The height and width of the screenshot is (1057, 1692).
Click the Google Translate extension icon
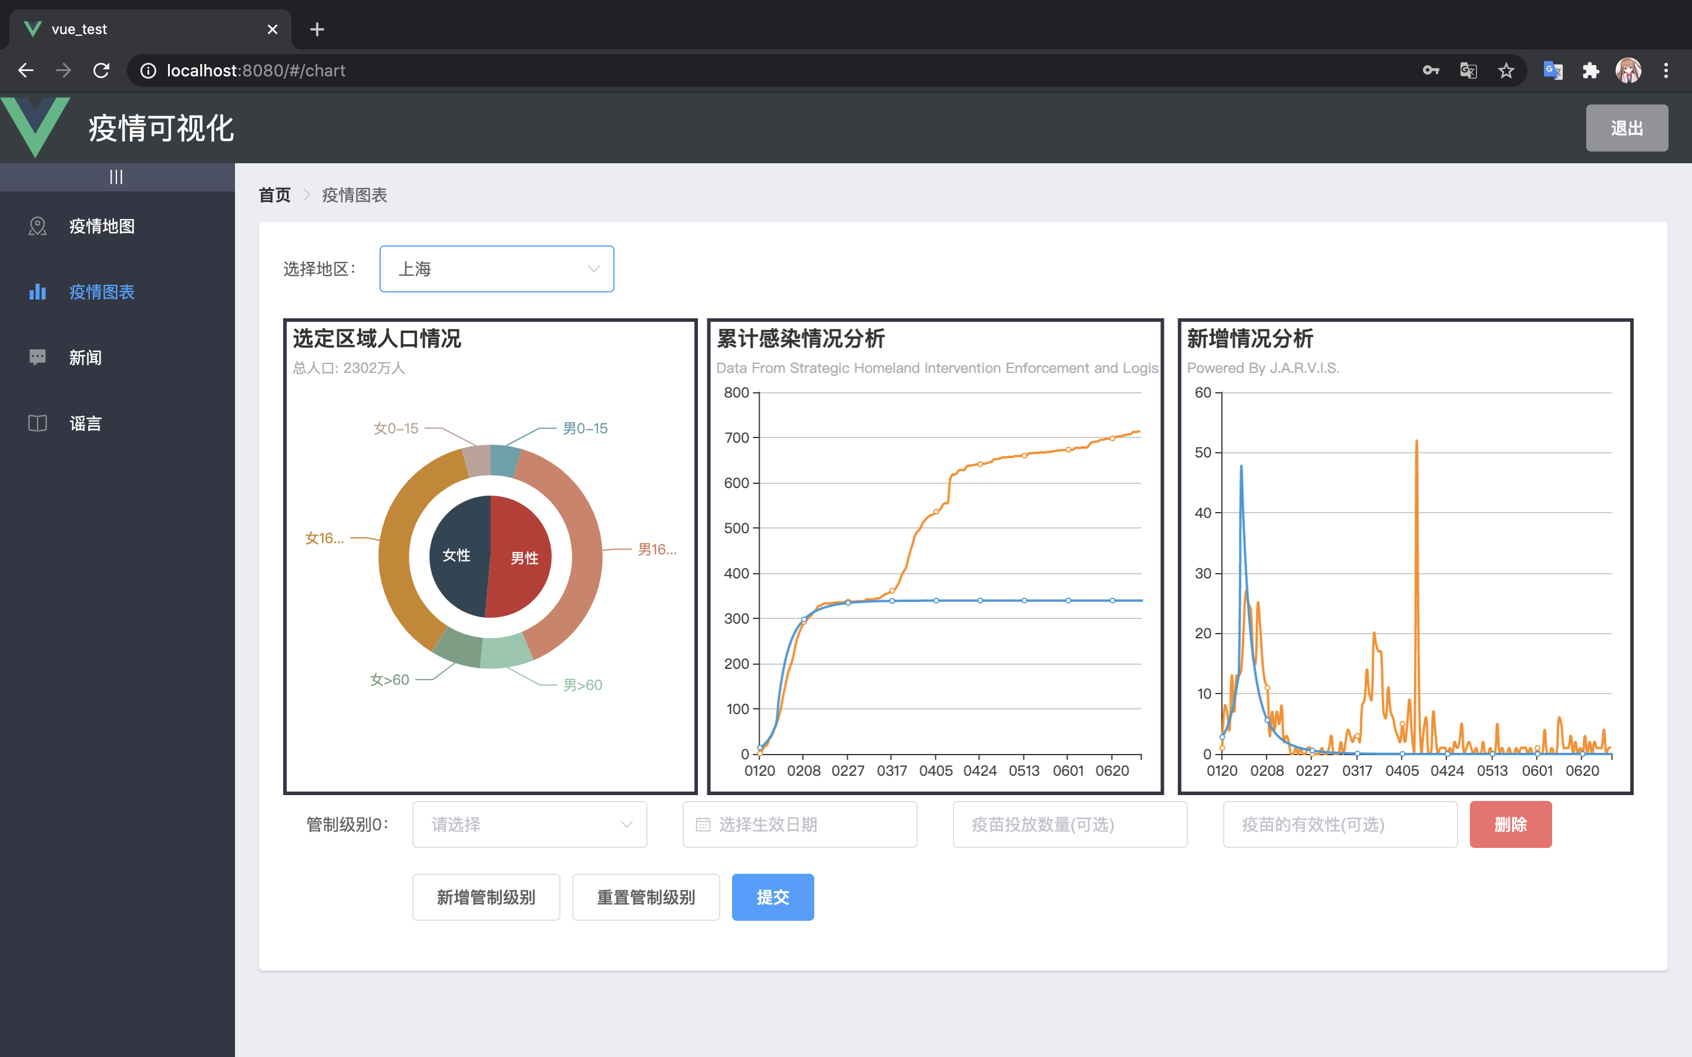(x=1553, y=70)
